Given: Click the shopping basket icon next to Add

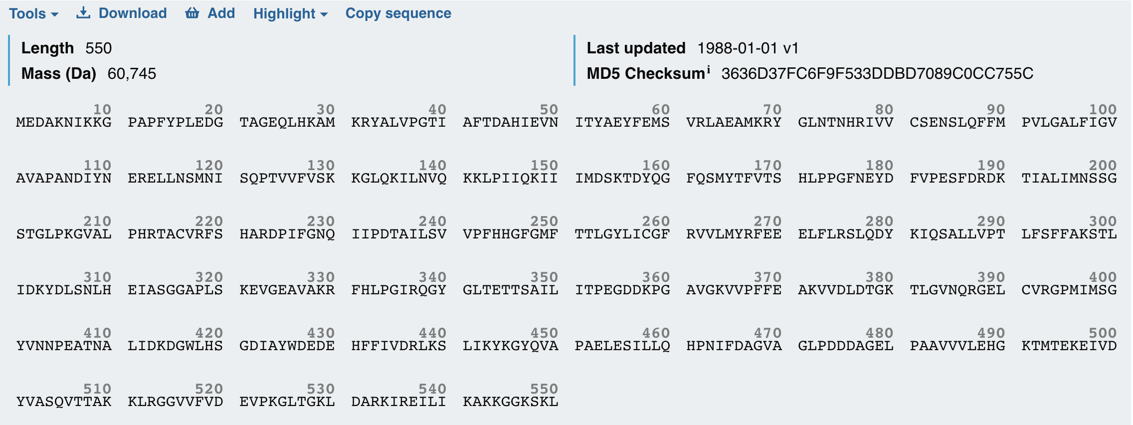Looking at the screenshot, I should 193,13.
